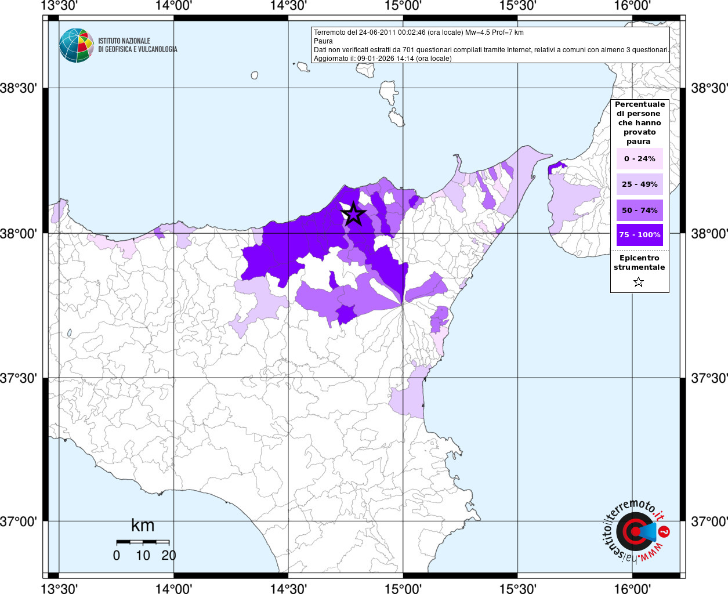The width and height of the screenshot is (728, 594).
Task: Click the 'Terremoto del 24-06-2011' header line
Action: (419, 32)
